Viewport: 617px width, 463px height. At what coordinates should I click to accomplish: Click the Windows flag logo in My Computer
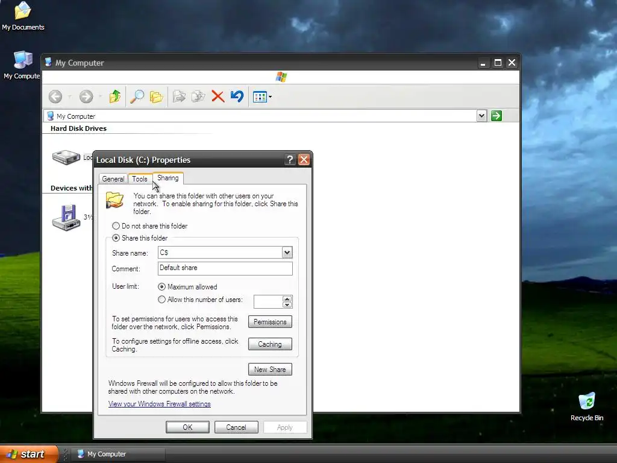281,77
